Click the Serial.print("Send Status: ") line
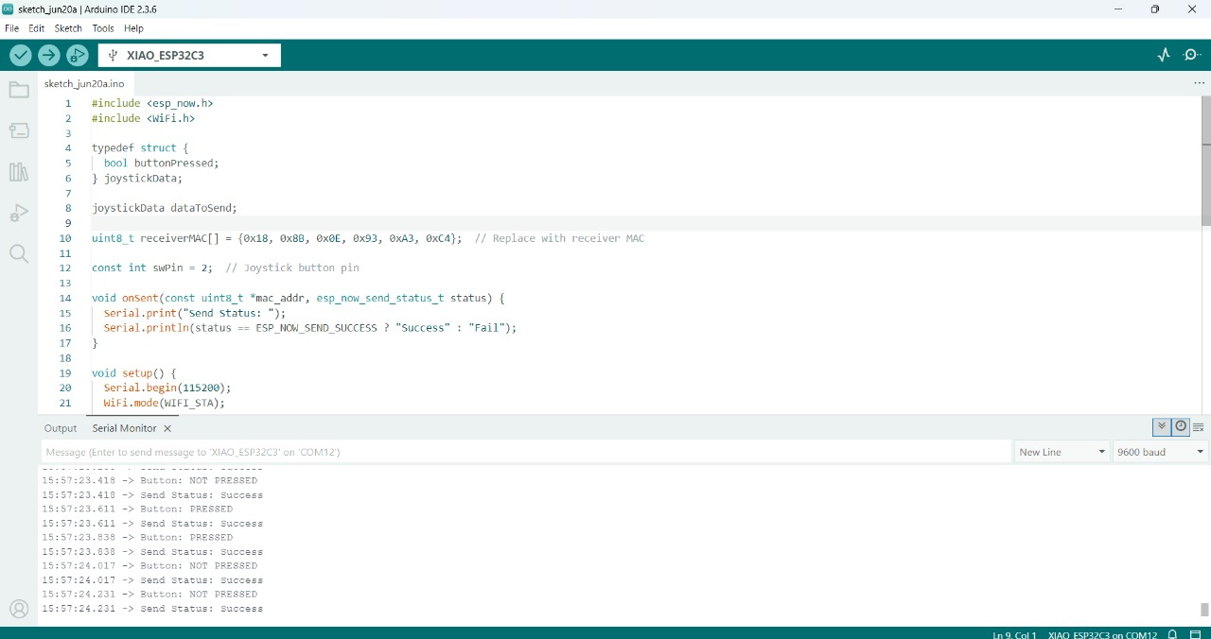This screenshot has height=639, width=1211. (x=195, y=313)
